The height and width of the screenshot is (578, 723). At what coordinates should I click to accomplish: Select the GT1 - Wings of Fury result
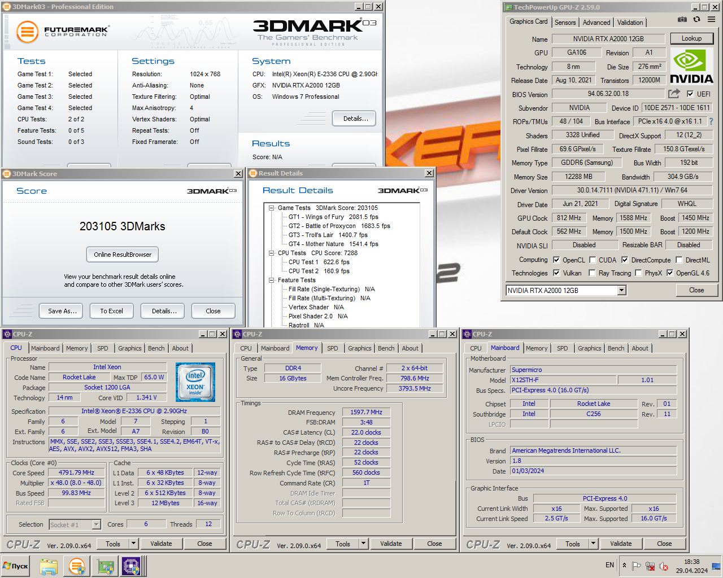pyautogui.click(x=333, y=217)
